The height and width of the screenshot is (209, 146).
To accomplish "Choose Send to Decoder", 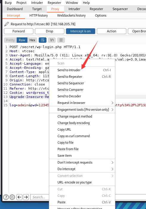I will 82,96.
